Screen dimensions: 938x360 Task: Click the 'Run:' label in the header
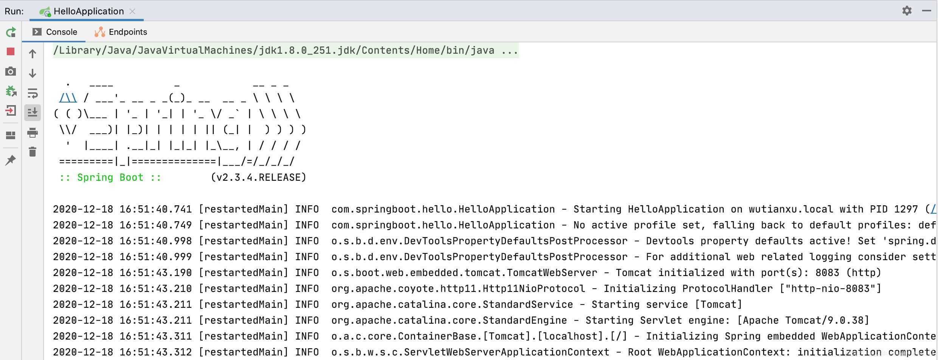[x=14, y=11]
